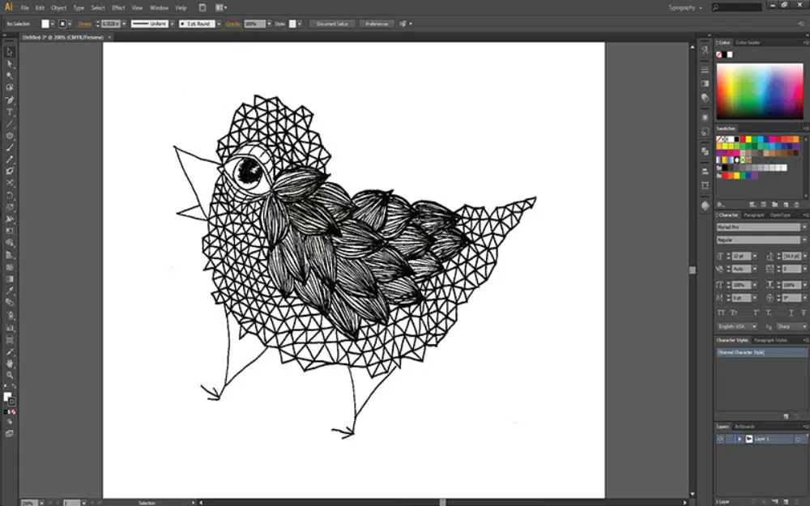
Task: Open the Myriad Pro font family dropdown
Action: pyautogui.click(x=760, y=227)
